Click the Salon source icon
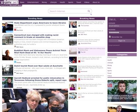 click(79, 61)
